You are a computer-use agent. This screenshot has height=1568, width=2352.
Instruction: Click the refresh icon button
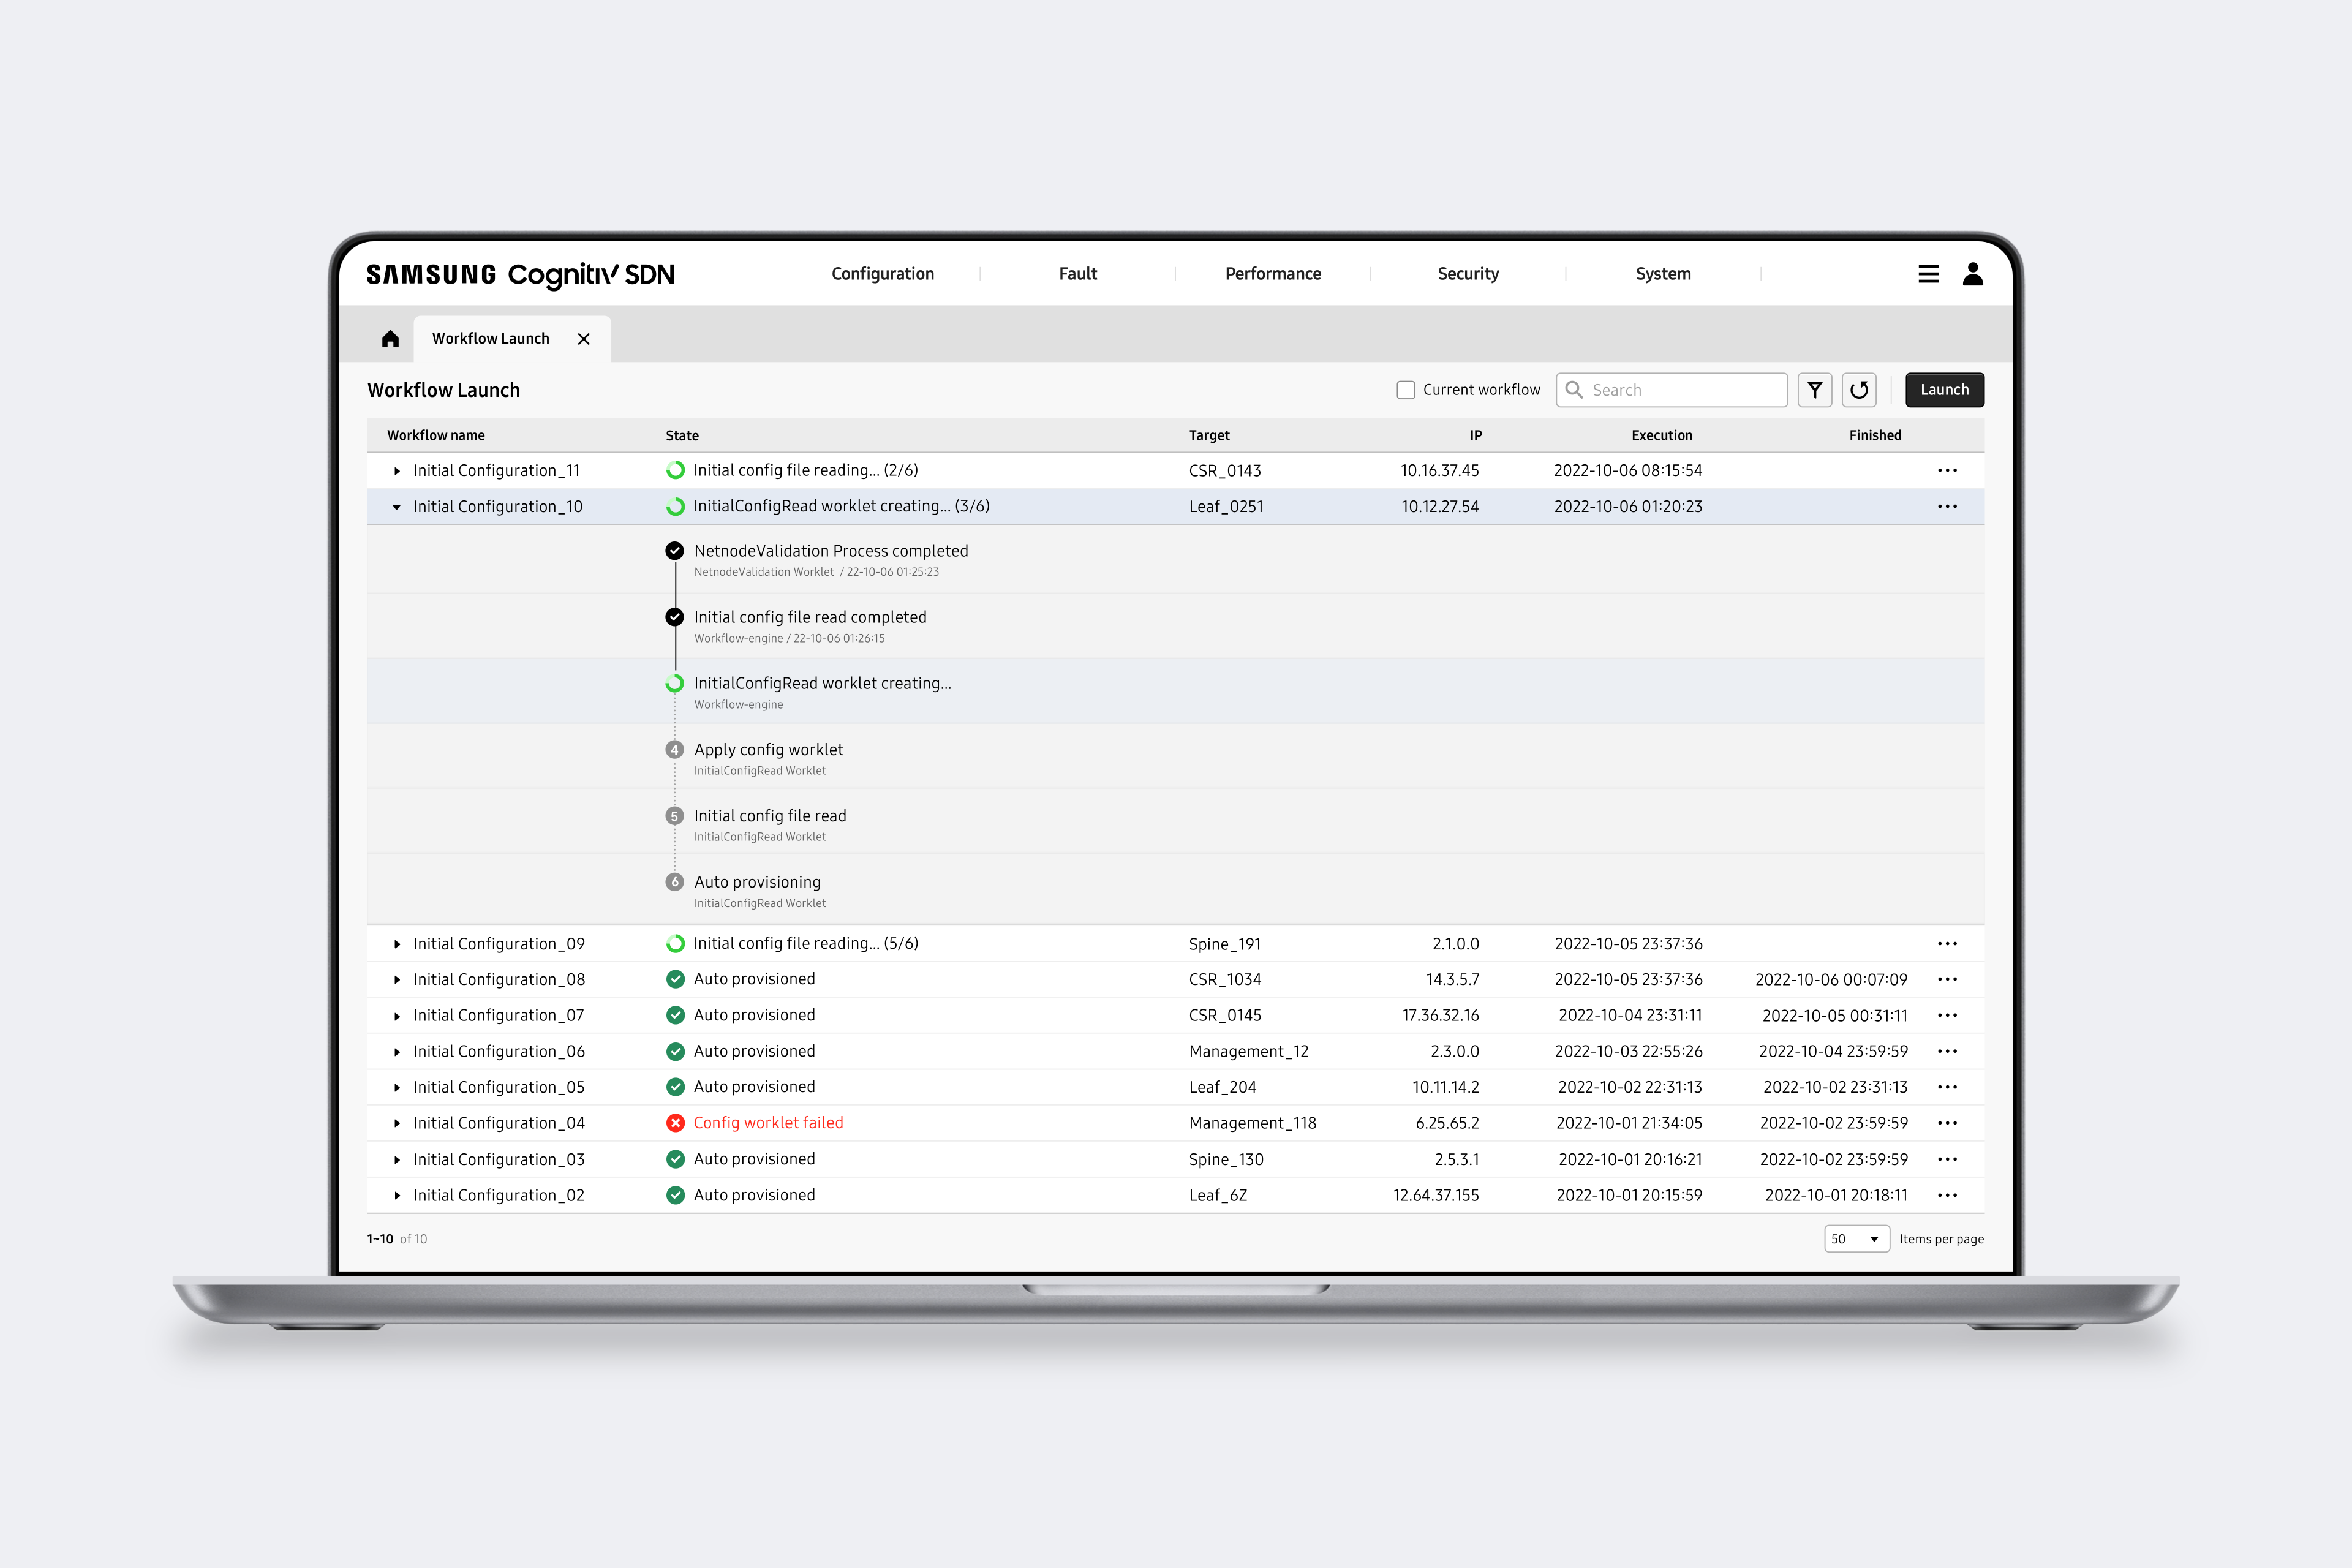point(1858,390)
